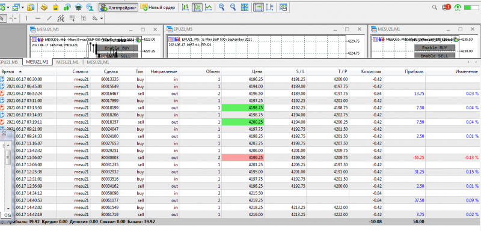Expand the profiles dropdown arrow
The width and height of the screenshot is (481, 231).
click(22, 7)
